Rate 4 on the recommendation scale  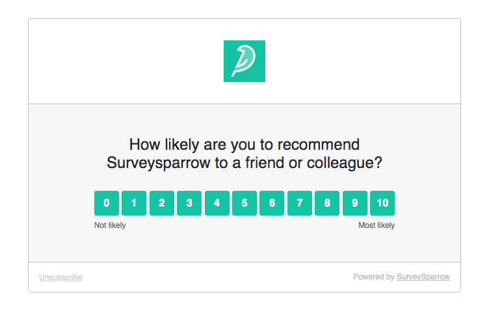[217, 203]
